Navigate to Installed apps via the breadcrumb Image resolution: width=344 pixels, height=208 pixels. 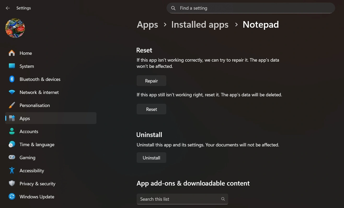pos(200,24)
